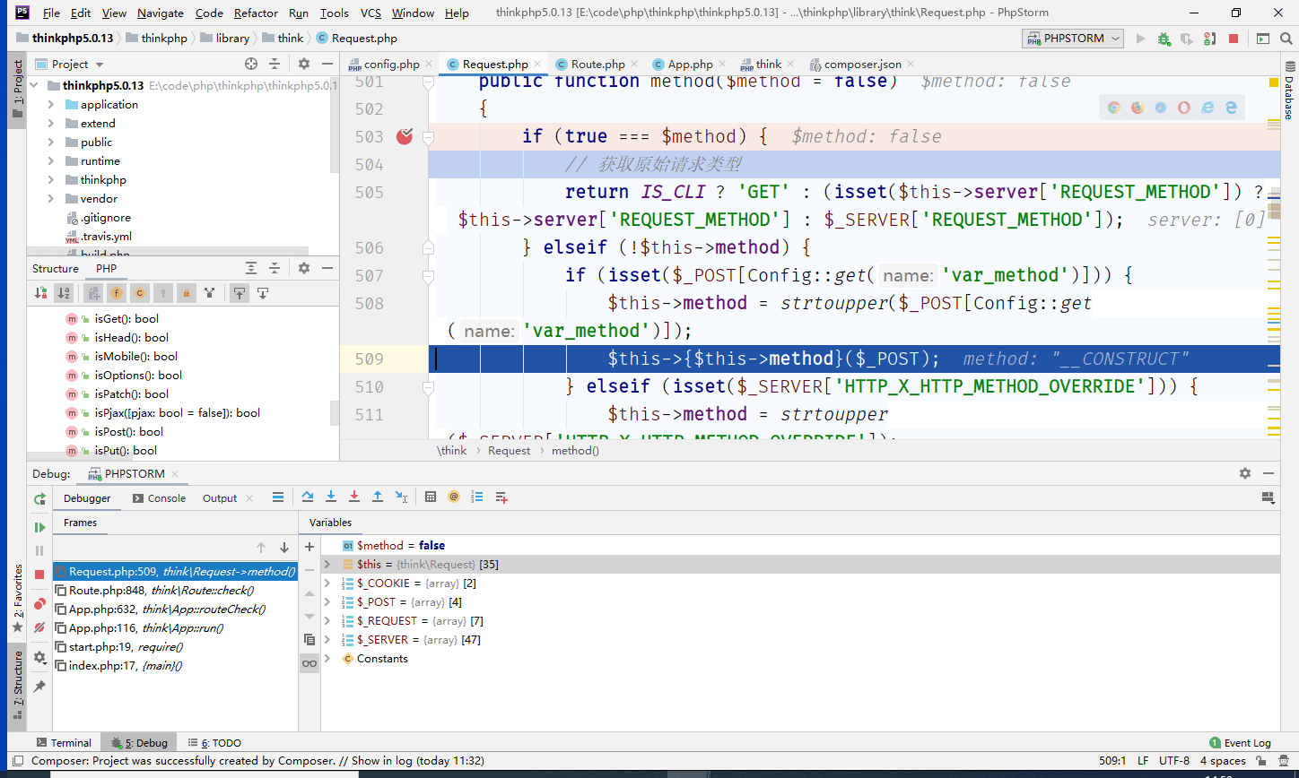This screenshot has width=1299, height=778.
Task: Switch to the composer.json editor tab
Action: point(862,65)
